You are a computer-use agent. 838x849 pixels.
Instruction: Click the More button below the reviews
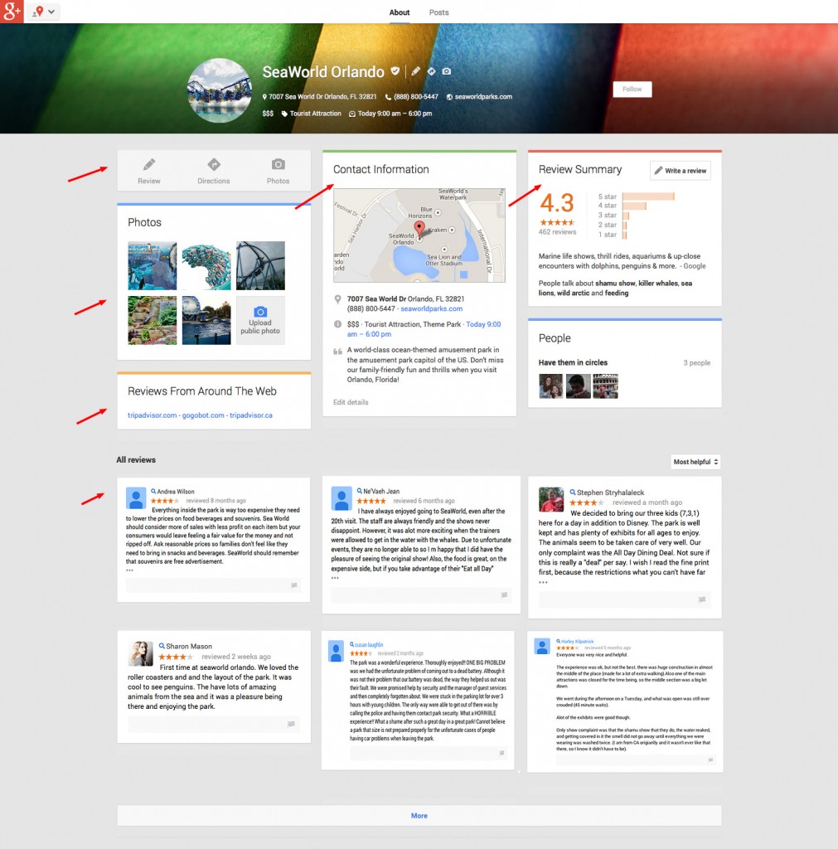click(419, 815)
